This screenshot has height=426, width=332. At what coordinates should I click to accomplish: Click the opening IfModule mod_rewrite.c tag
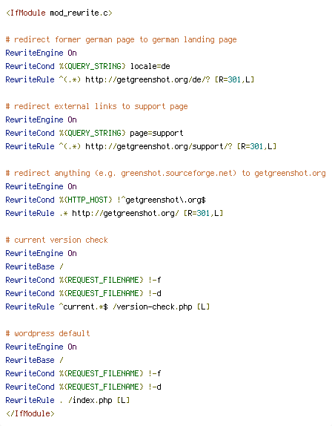tap(59, 13)
